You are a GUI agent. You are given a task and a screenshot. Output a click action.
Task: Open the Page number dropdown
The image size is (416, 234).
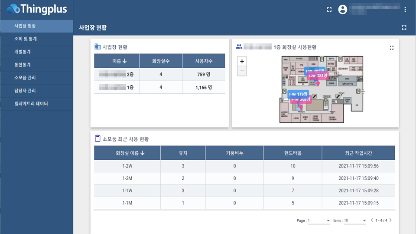(x=319, y=221)
